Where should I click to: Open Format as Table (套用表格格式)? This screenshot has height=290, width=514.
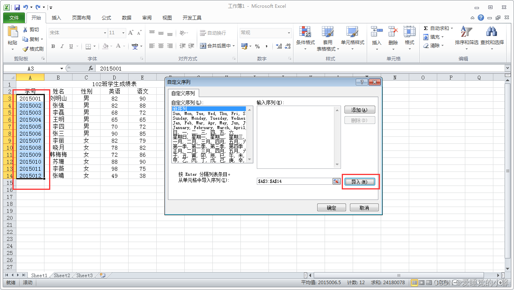click(x=328, y=38)
